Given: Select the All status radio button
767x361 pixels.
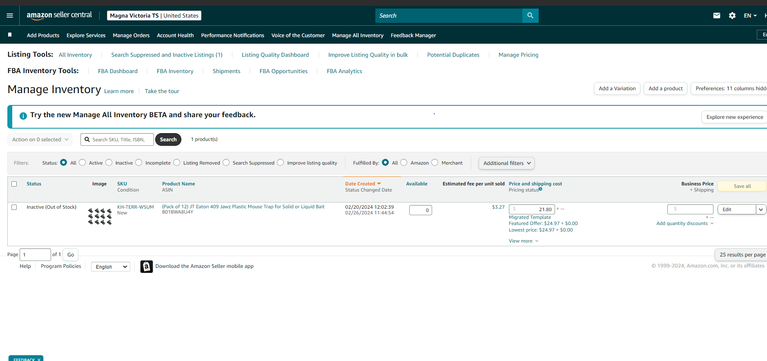Looking at the screenshot, I should pos(63,163).
